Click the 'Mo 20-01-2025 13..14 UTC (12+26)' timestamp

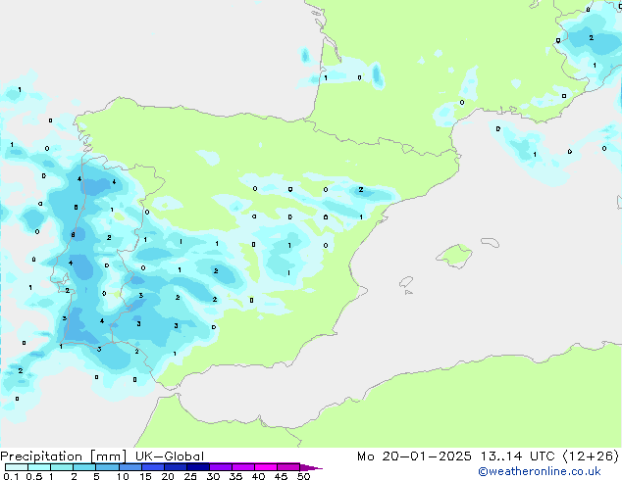(488, 456)
